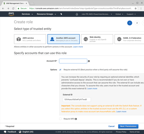Close the IAM Management Console tab
The width and height of the screenshot is (144, 134).
point(26,3)
